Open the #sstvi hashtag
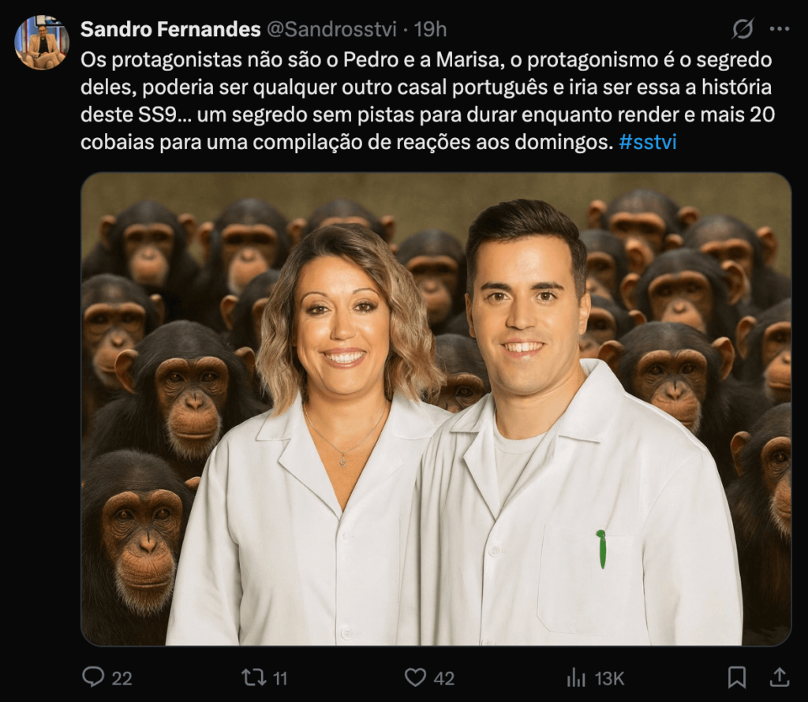 [x=648, y=142]
